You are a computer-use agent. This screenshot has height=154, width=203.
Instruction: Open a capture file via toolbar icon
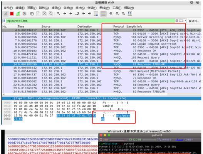click(32, 13)
